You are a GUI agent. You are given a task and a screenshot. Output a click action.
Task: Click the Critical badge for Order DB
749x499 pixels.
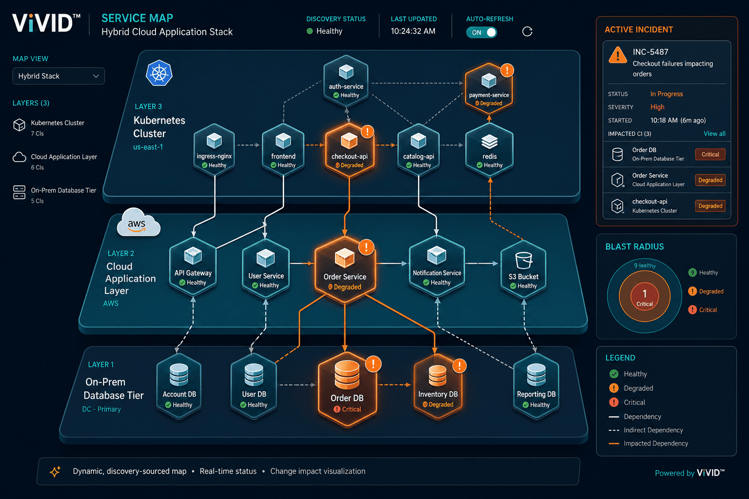[710, 154]
